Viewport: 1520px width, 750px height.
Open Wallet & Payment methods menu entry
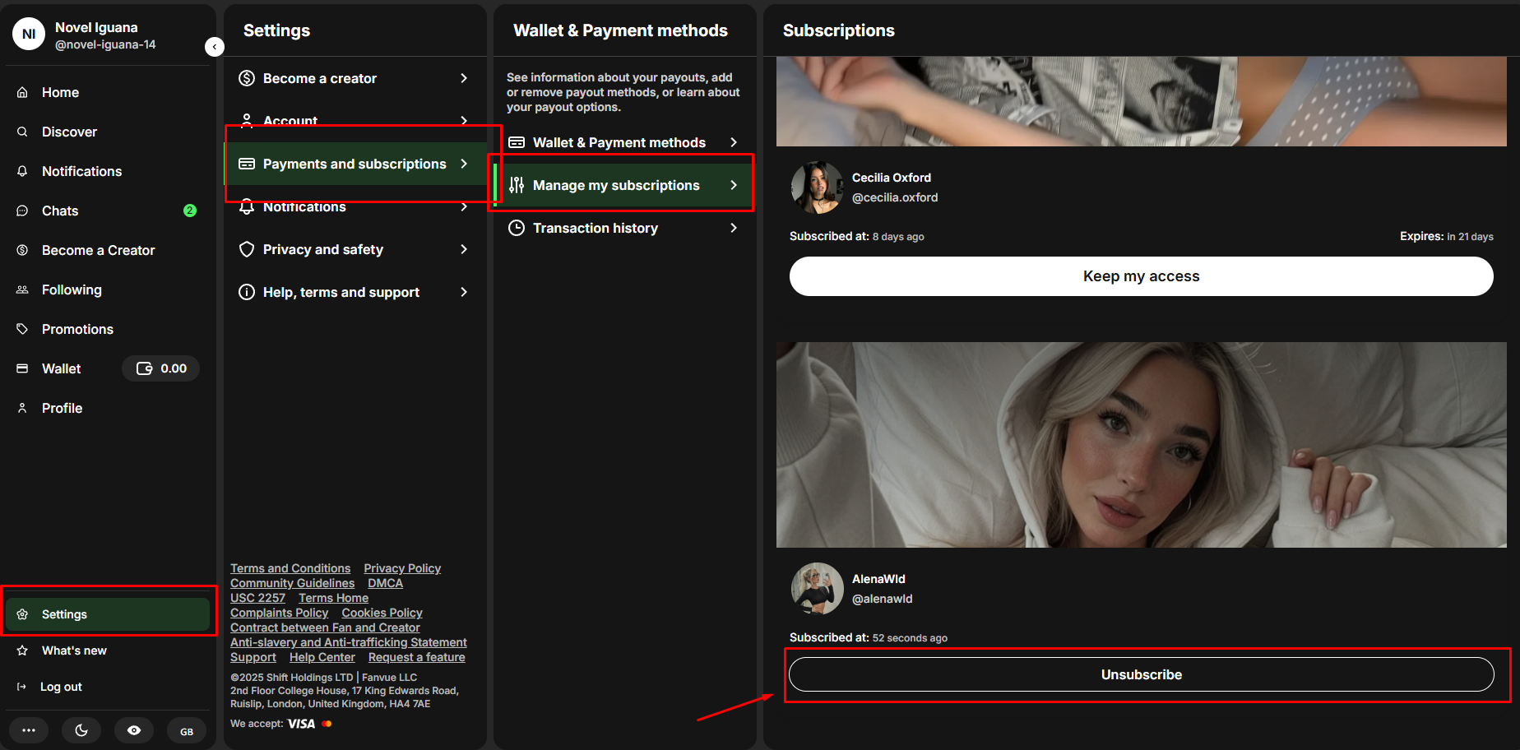click(619, 142)
